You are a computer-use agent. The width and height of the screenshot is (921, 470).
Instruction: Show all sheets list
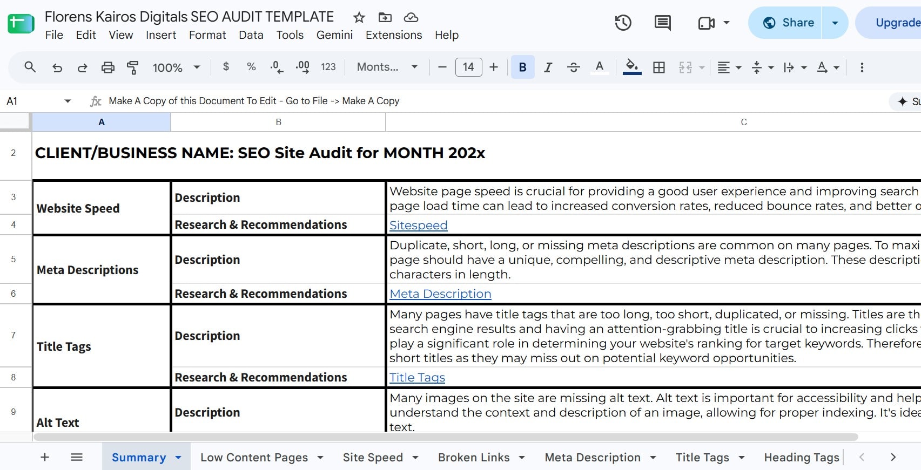pos(77,457)
